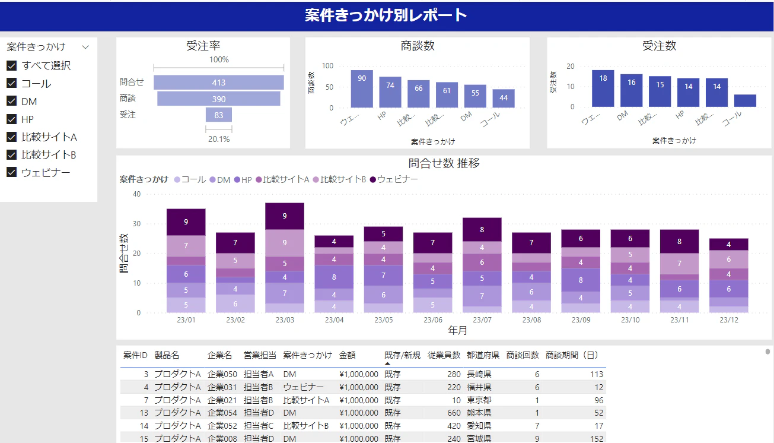This screenshot has height=443, width=774.
Task: Select the 企業054 table cell
Action: pyautogui.click(x=222, y=413)
